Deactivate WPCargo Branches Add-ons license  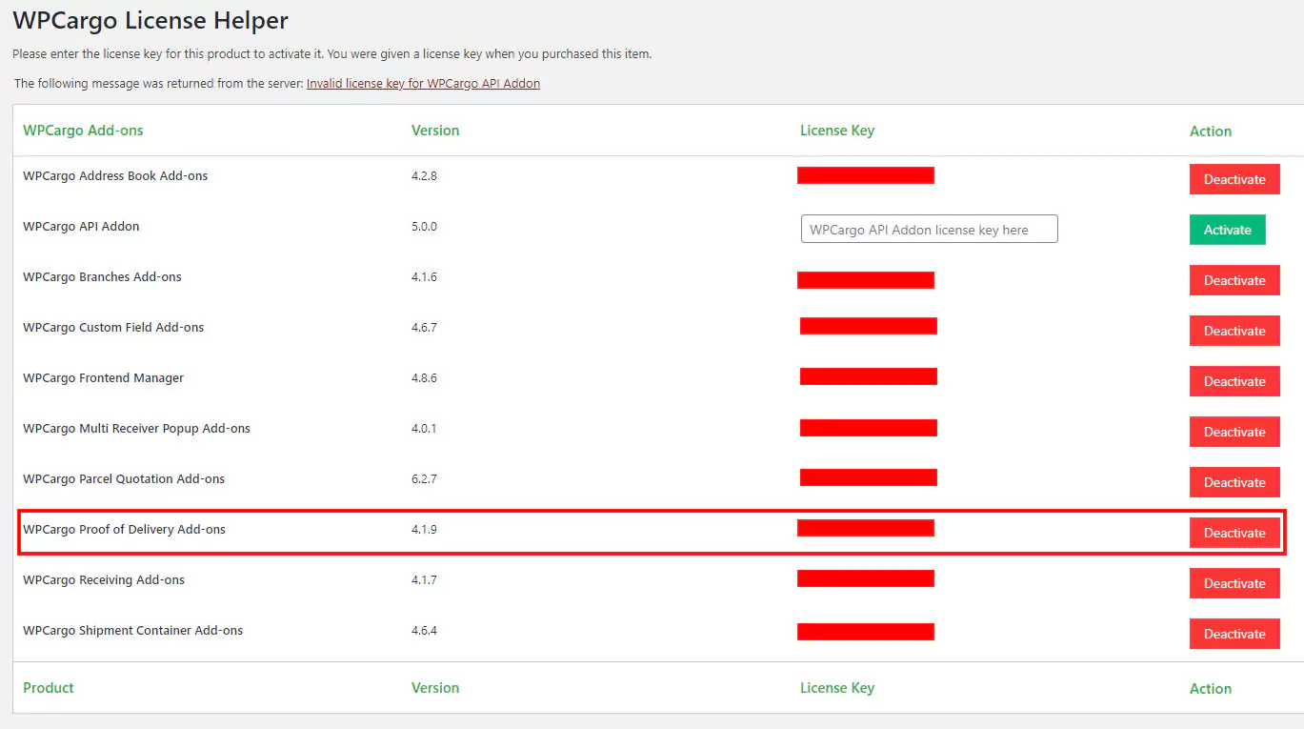(x=1234, y=280)
